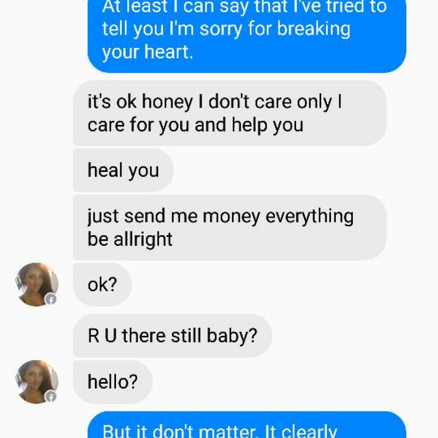Tap the profile picture beside "hello?" message
The width and height of the screenshot is (438, 438).
click(x=37, y=382)
